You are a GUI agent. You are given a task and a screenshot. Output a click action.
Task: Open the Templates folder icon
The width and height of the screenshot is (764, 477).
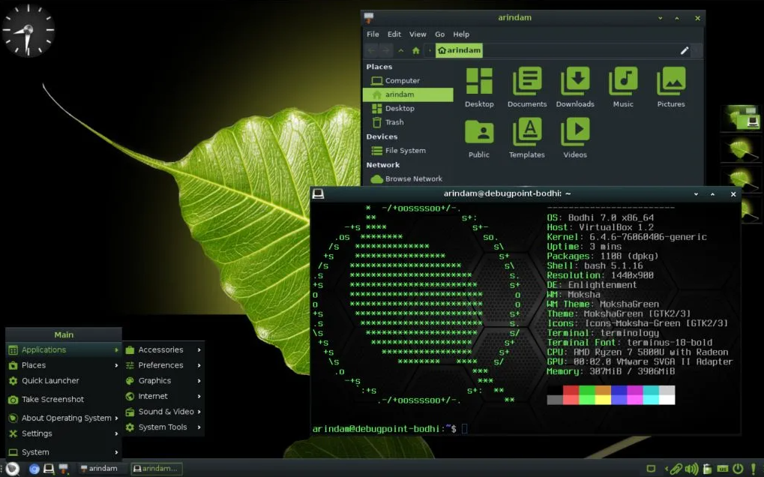pos(526,132)
